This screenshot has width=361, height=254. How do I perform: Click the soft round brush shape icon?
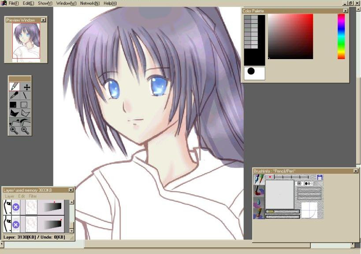299,183
